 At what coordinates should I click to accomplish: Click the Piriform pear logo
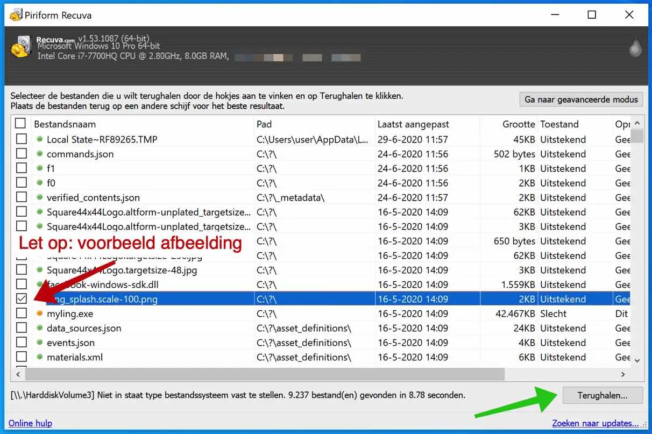tap(636, 48)
